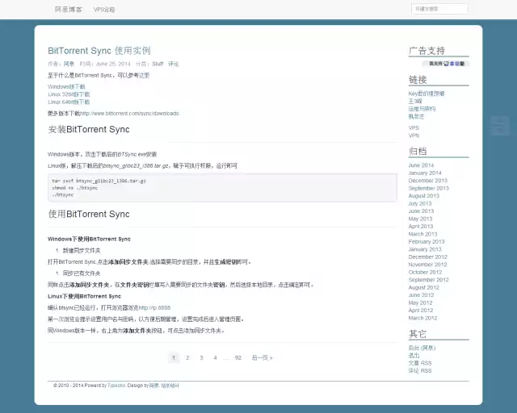Open the 阿泉博客 site title link

point(68,10)
